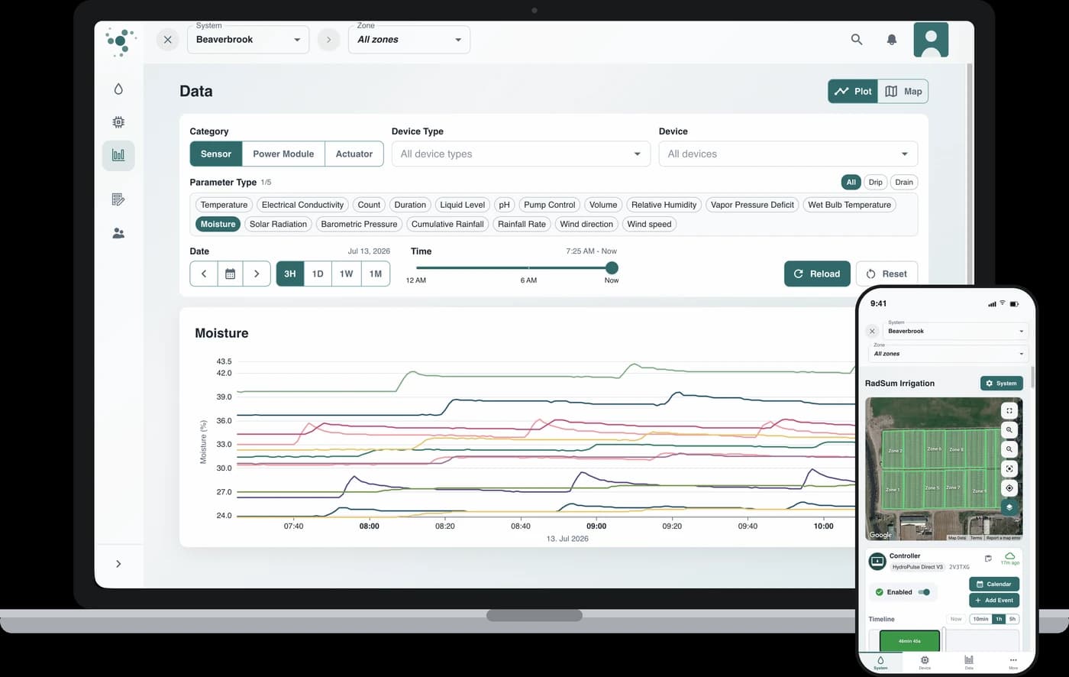The image size is (1069, 677).
Task: Open user profile avatar
Action: coord(931,40)
